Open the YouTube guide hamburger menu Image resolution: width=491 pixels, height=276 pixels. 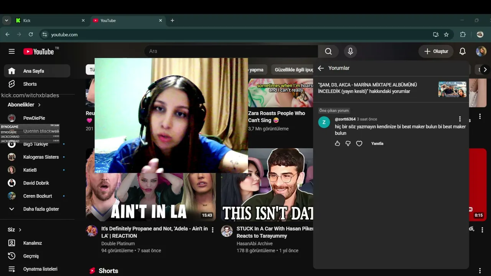pyautogui.click(x=12, y=51)
